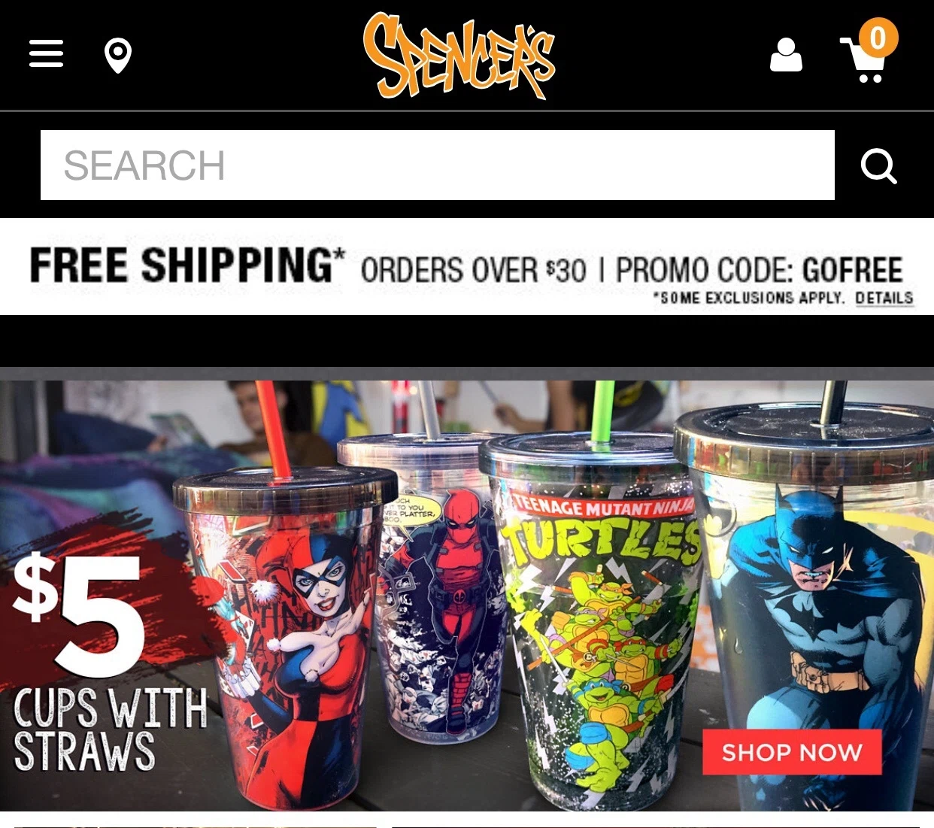The height and width of the screenshot is (828, 934).
Task: Click the red SHOP NOW button
Action: click(792, 752)
